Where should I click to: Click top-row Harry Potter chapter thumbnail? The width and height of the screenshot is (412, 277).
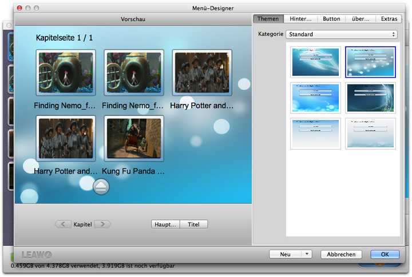coord(202,73)
